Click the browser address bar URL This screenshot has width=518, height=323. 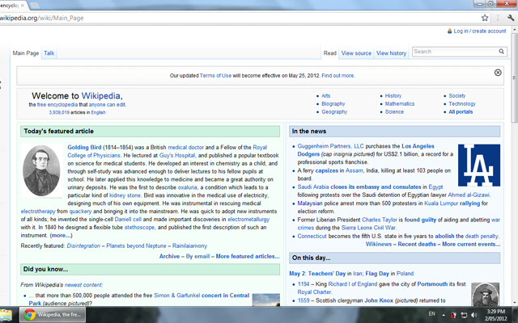pos(42,18)
